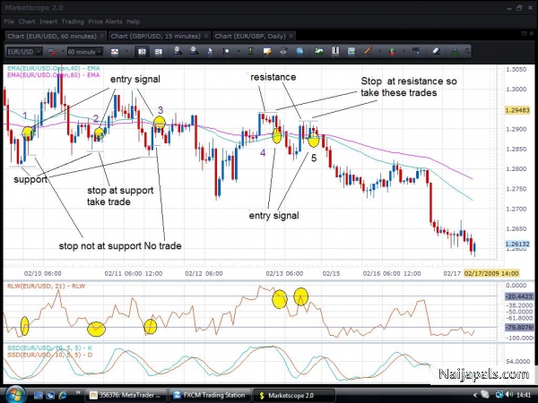
Task: Select the ABC text label tool
Action: 416,51
